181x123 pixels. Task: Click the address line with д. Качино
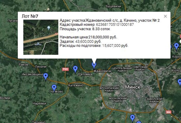coord(110,20)
